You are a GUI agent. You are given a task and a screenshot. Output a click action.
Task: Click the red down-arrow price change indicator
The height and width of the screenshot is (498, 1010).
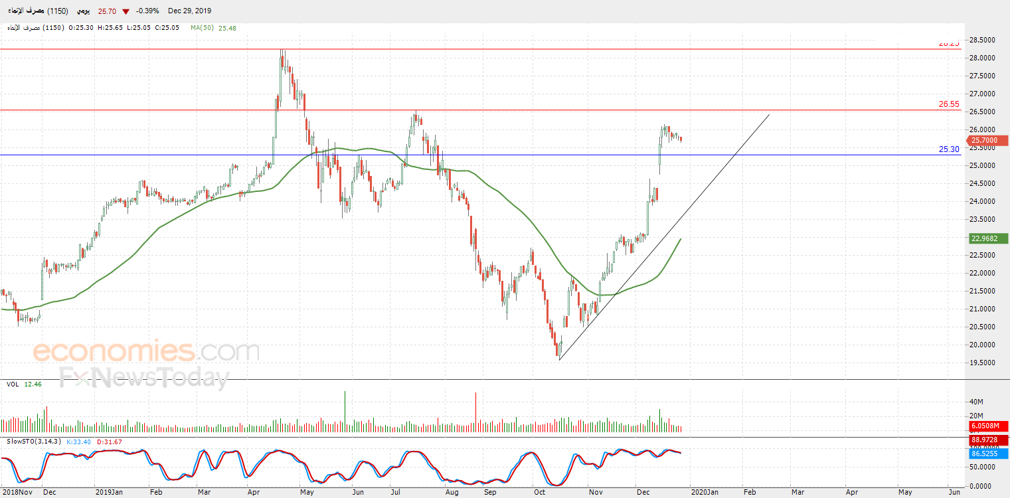[126, 11]
